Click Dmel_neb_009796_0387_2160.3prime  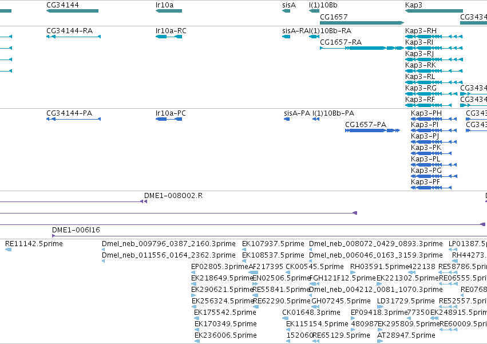click(x=103, y=250)
